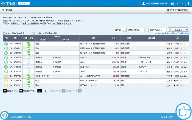Click the document icon in trattoria tom row
Screen dimensions: 192x120
28,57
